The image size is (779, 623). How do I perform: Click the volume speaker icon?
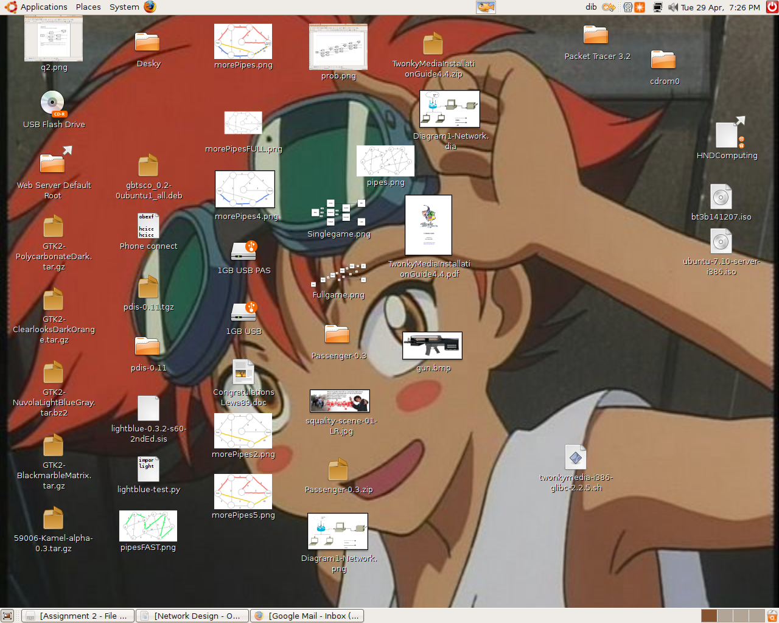(x=672, y=7)
